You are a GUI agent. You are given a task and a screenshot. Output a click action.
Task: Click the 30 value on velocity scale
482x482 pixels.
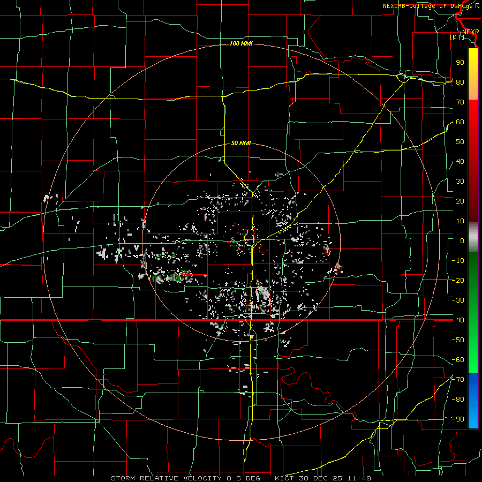[460, 182]
